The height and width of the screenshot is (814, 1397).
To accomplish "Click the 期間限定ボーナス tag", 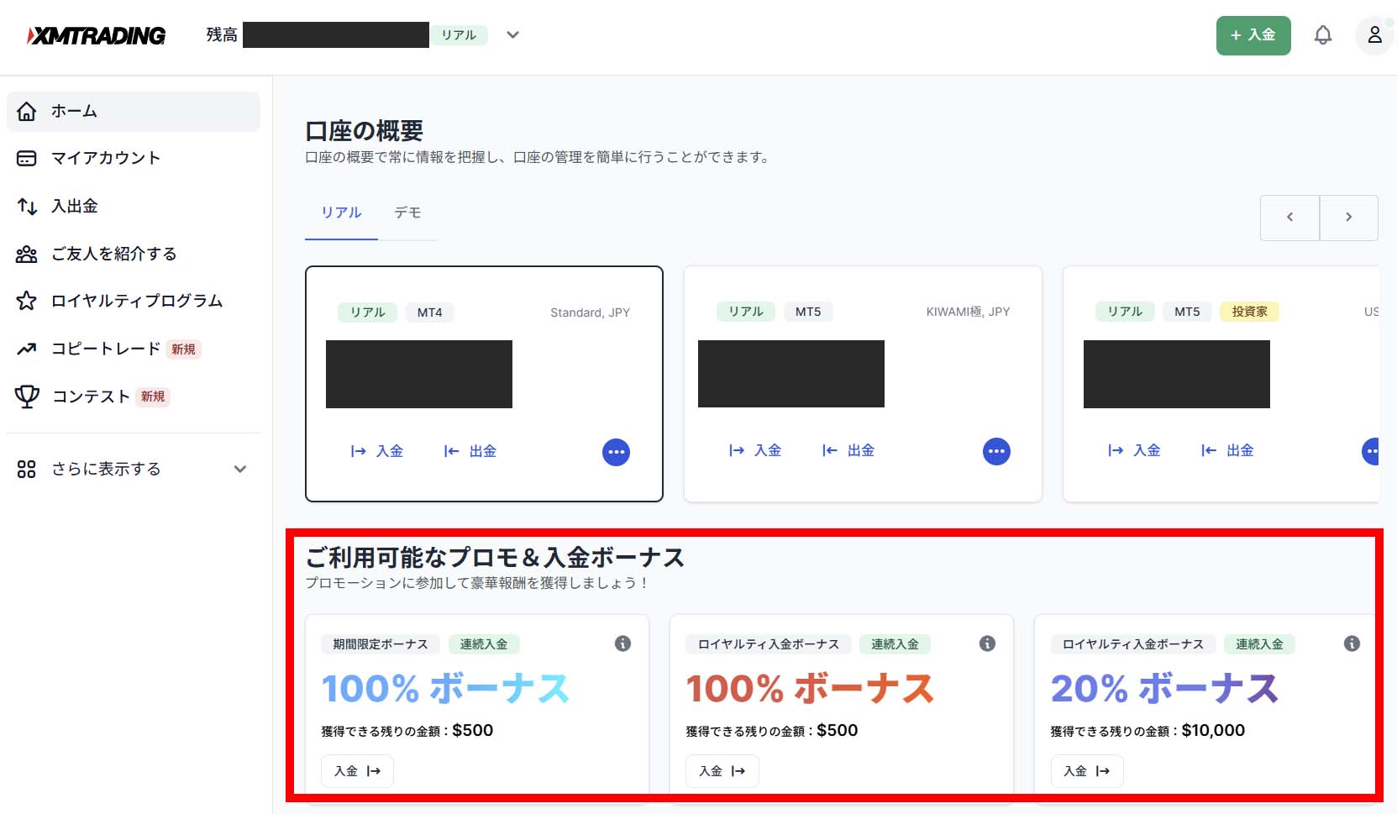I will point(381,644).
